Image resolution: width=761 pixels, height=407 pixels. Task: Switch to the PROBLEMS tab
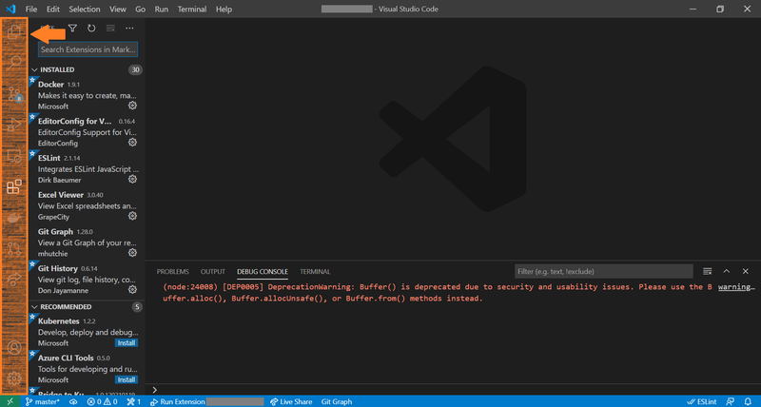click(x=173, y=272)
